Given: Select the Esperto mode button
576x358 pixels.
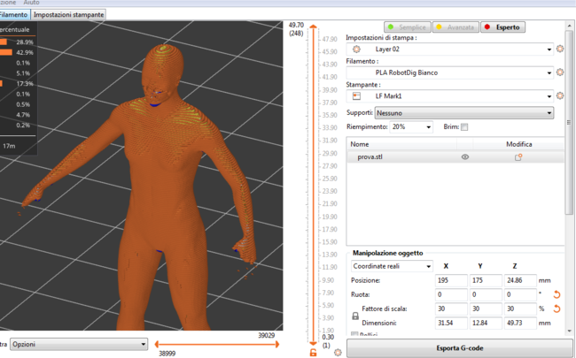Looking at the screenshot, I should (x=502, y=27).
